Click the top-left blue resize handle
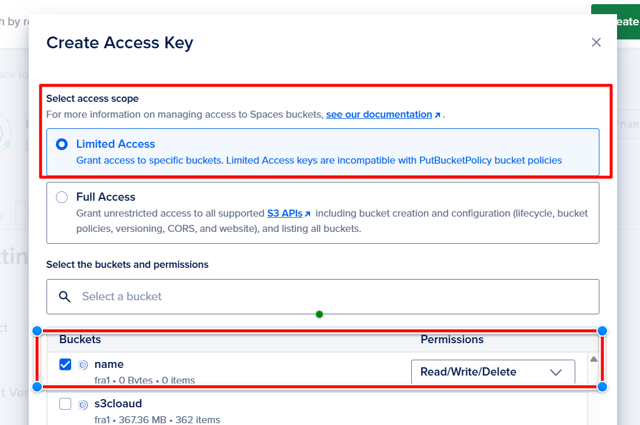 (37, 331)
